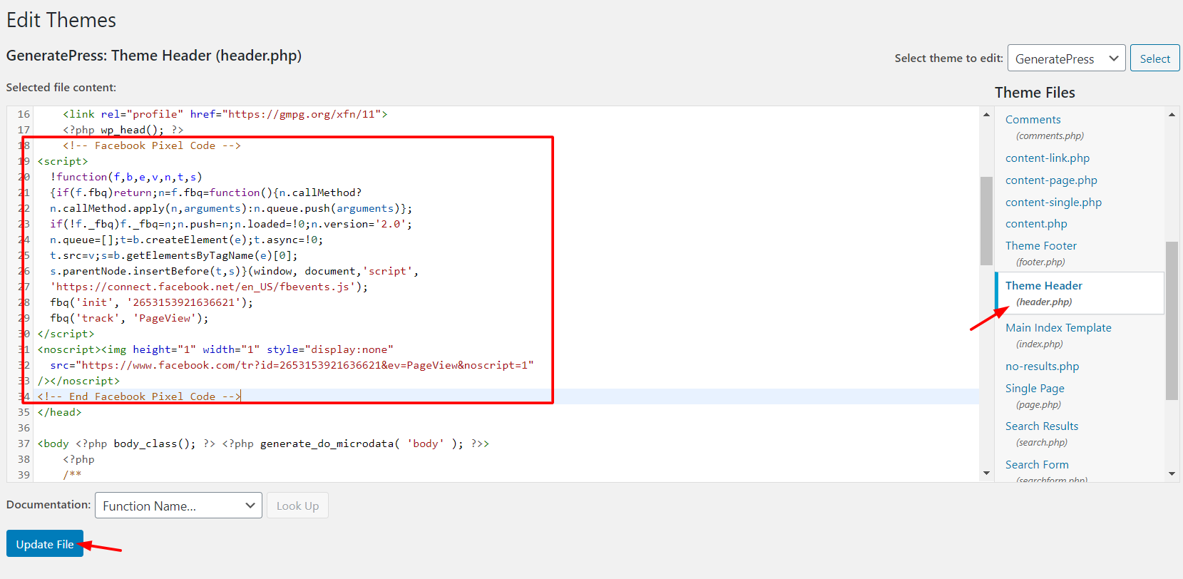
Task: Click the closing </script> tag line
Action: tap(66, 334)
